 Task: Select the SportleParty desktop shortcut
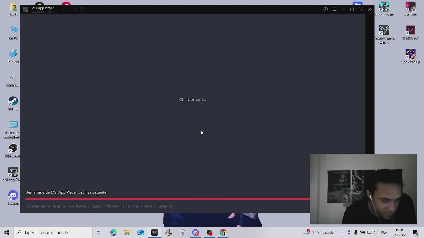pyautogui.click(x=410, y=56)
